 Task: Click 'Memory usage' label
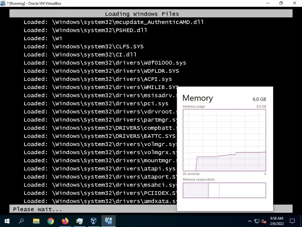click(194, 106)
